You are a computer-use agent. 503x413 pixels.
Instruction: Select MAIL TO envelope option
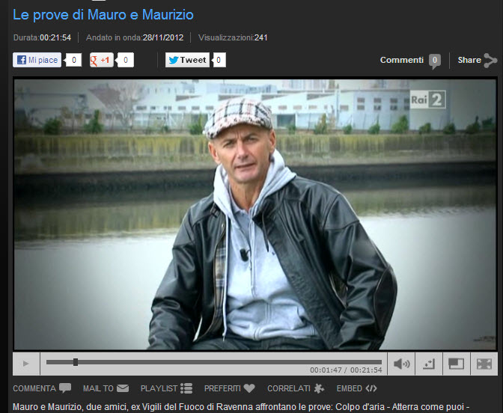tap(106, 388)
